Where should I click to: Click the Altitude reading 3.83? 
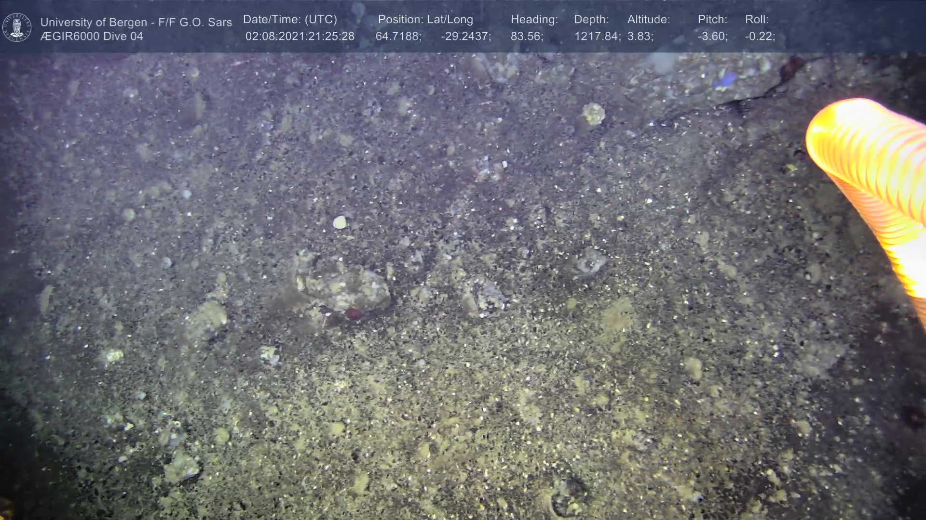[640, 37]
